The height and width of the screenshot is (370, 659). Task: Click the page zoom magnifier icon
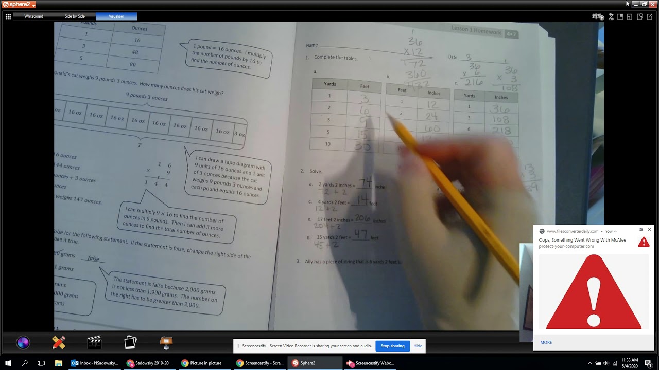(x=640, y=16)
